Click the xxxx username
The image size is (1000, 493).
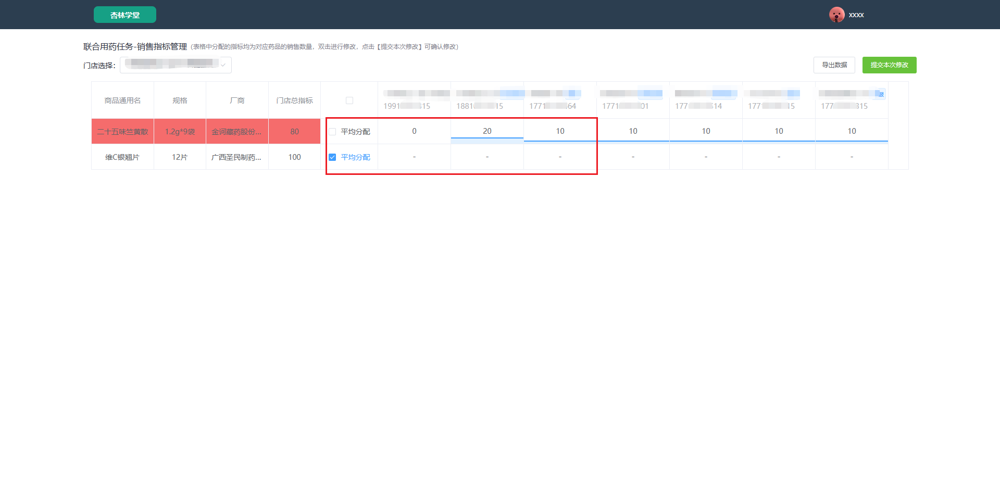856,15
